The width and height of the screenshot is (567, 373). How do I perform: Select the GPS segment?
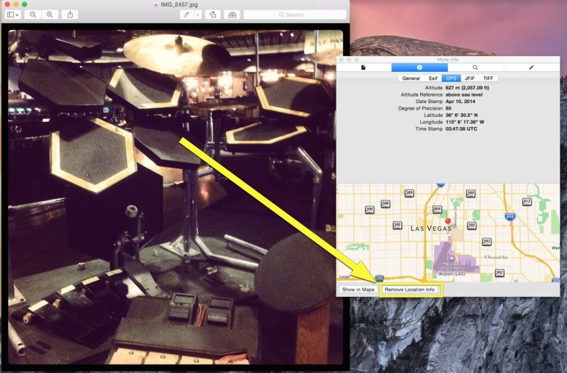(451, 78)
